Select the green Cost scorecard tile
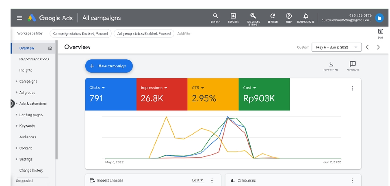 (264, 94)
